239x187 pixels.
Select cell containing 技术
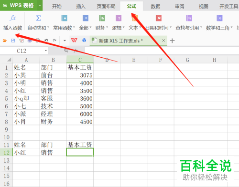[53, 106]
